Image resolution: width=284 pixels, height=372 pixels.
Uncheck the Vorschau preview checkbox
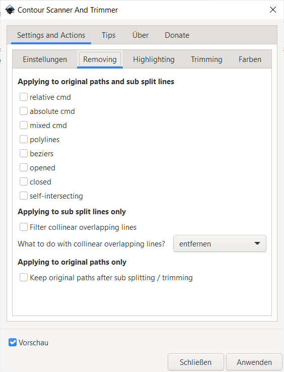pyautogui.click(x=13, y=342)
